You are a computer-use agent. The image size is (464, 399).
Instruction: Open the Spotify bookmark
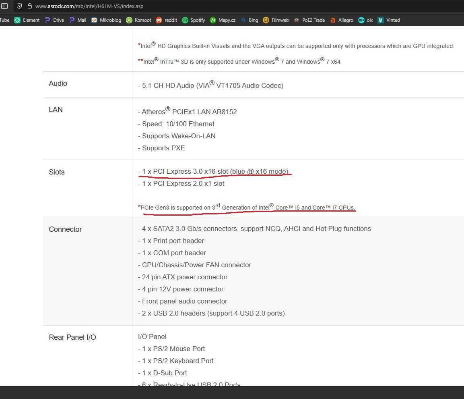click(x=194, y=20)
